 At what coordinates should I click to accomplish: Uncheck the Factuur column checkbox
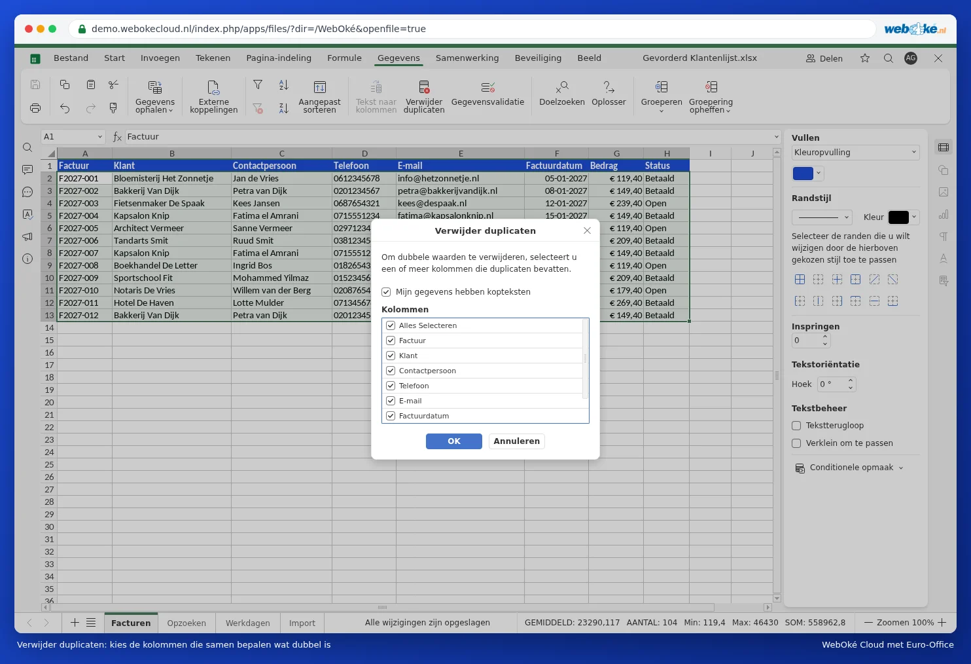pos(391,341)
